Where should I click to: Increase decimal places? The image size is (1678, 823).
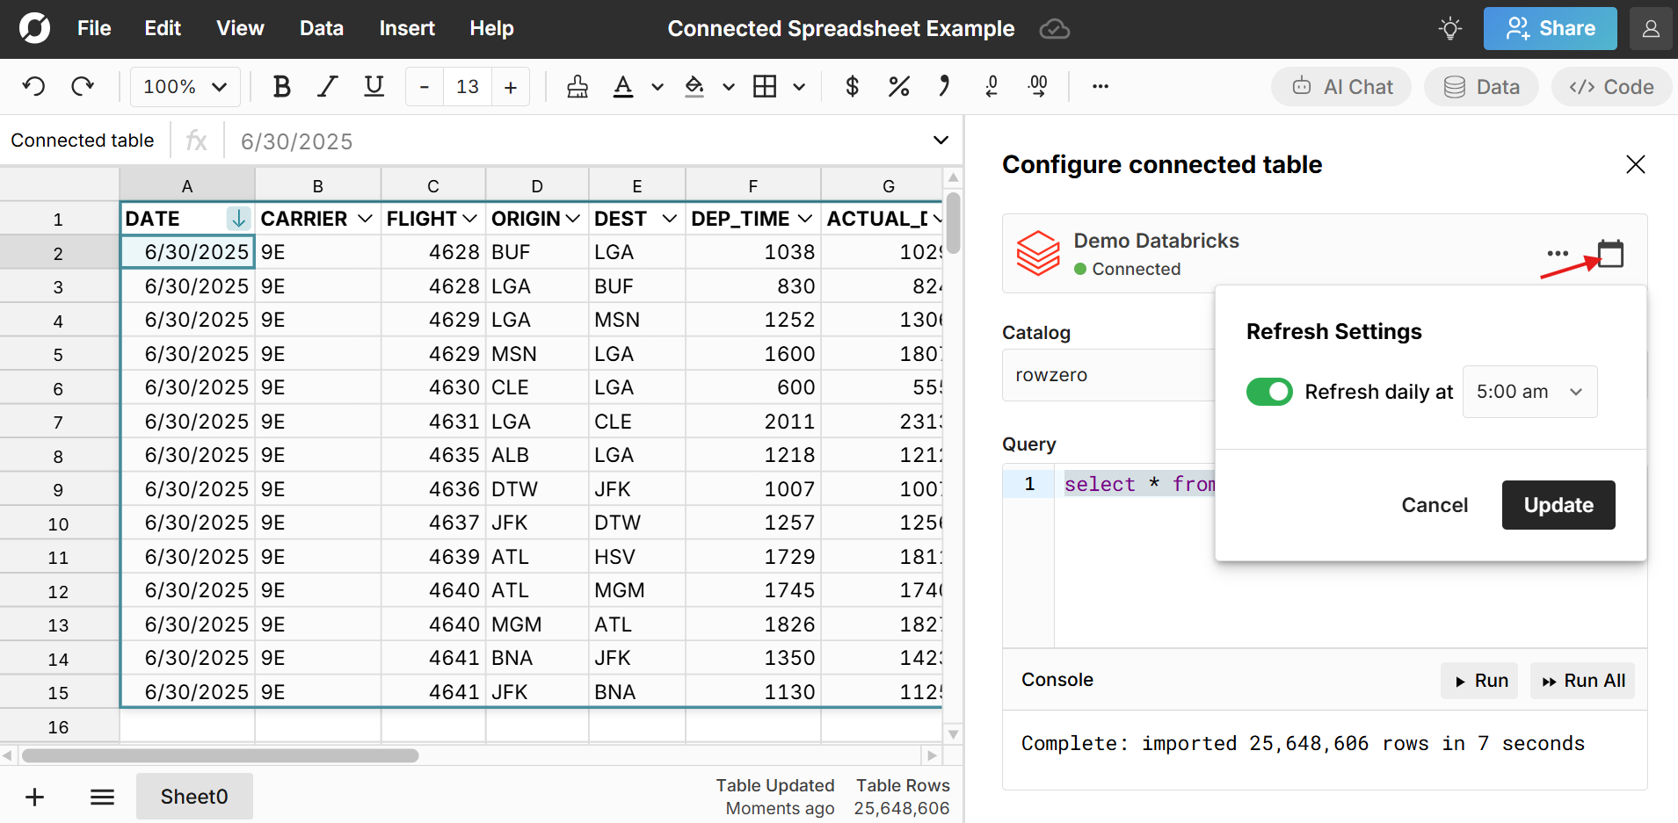click(1038, 86)
